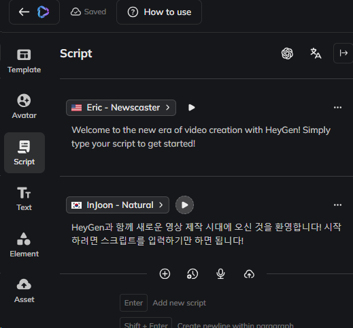Viewport: 353px width, 328px height.
Task: Play the Eric - Newscaster script audio
Action: pos(192,108)
